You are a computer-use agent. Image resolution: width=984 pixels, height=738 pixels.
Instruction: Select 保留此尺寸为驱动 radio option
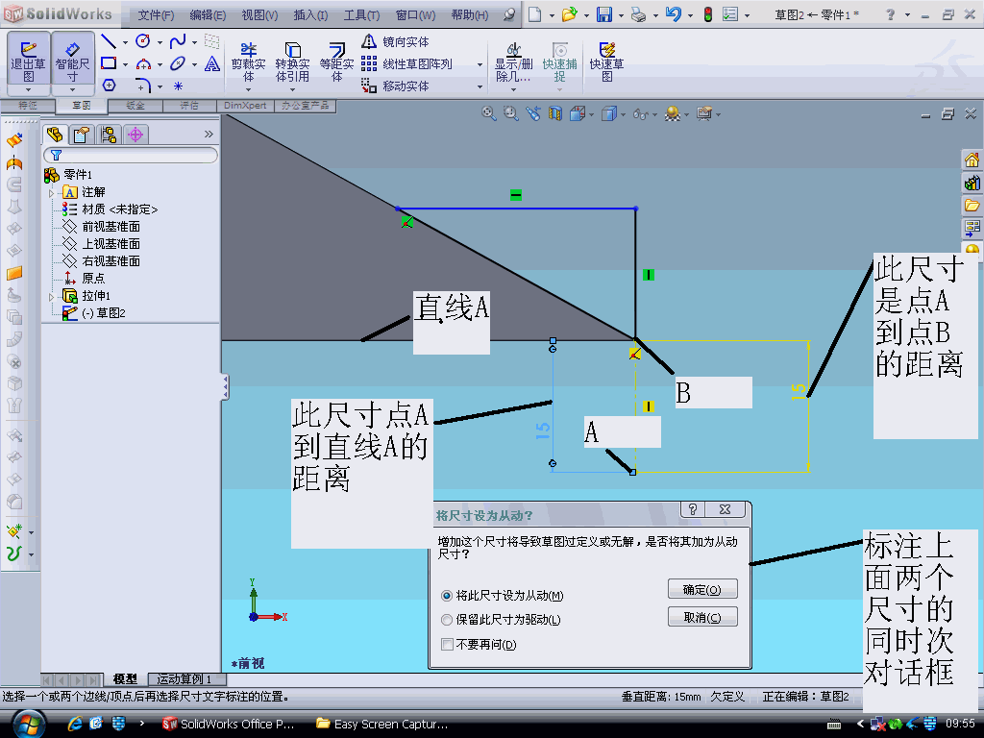(x=447, y=620)
